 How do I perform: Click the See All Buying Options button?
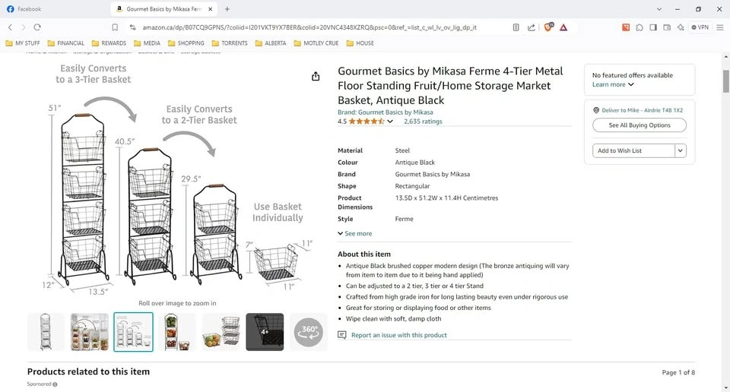[639, 125]
